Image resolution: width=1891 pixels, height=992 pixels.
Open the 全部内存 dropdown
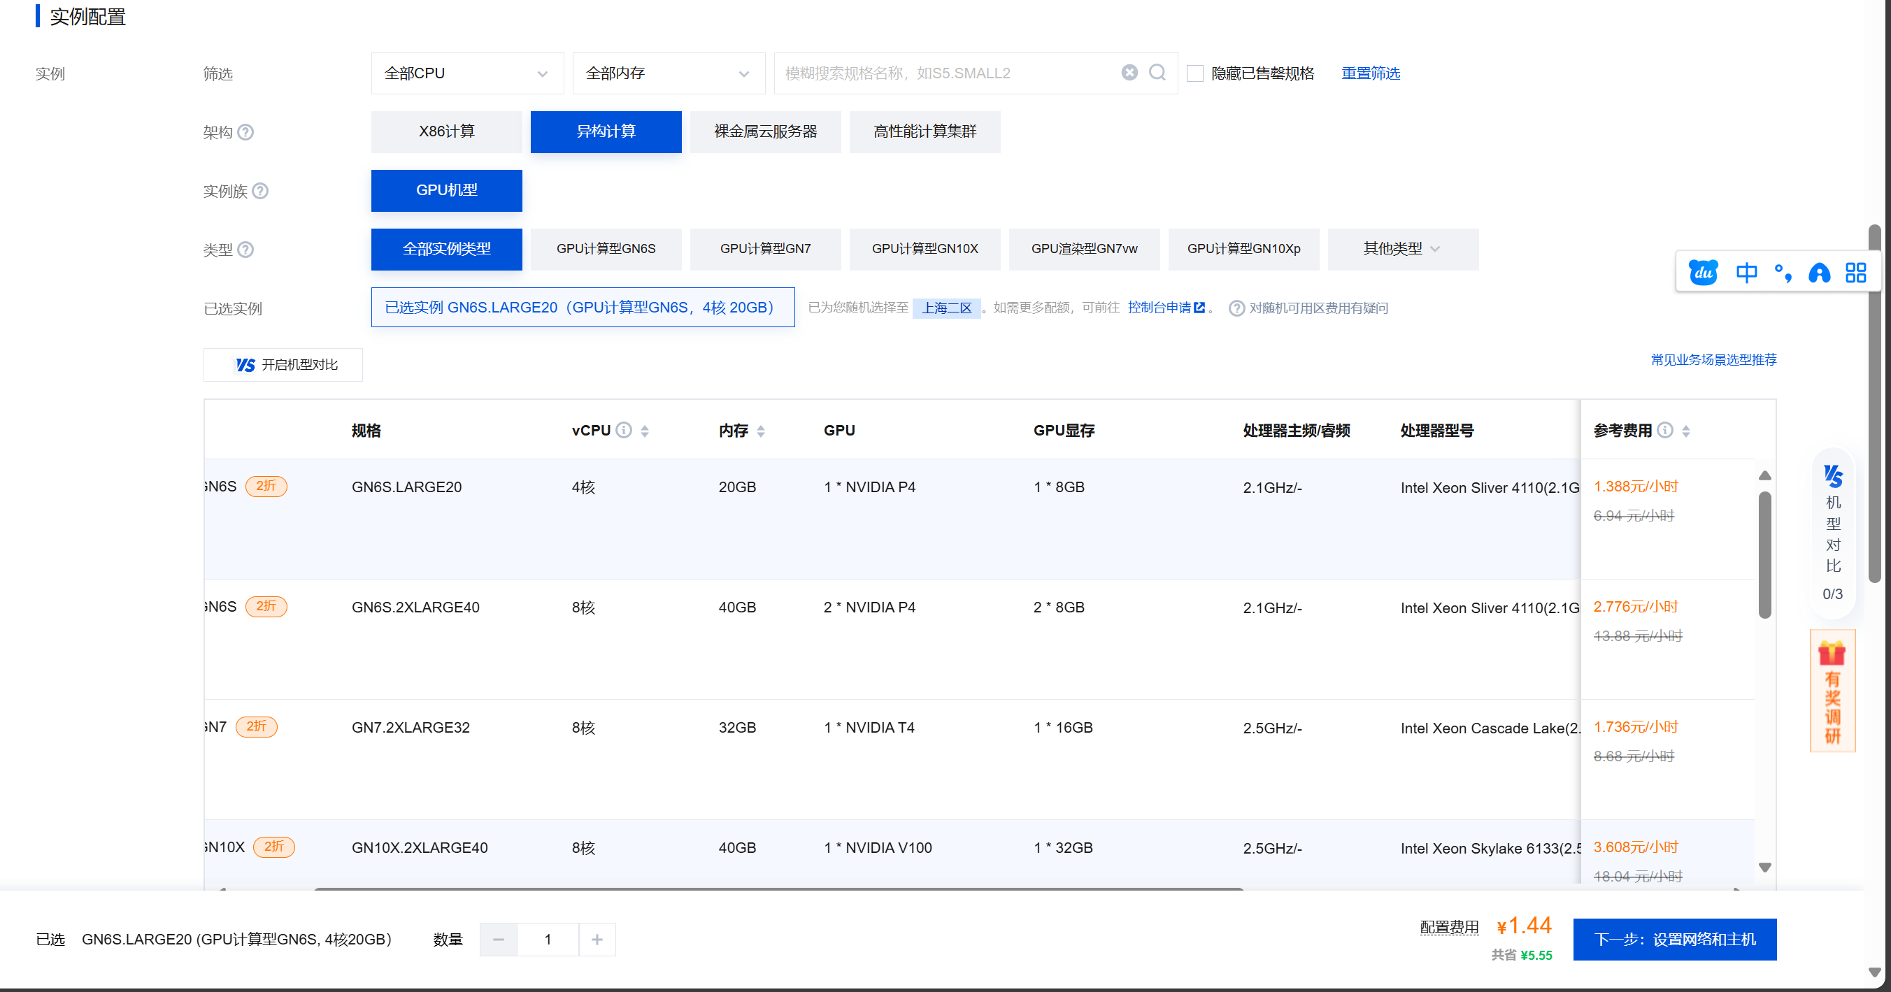click(x=668, y=73)
